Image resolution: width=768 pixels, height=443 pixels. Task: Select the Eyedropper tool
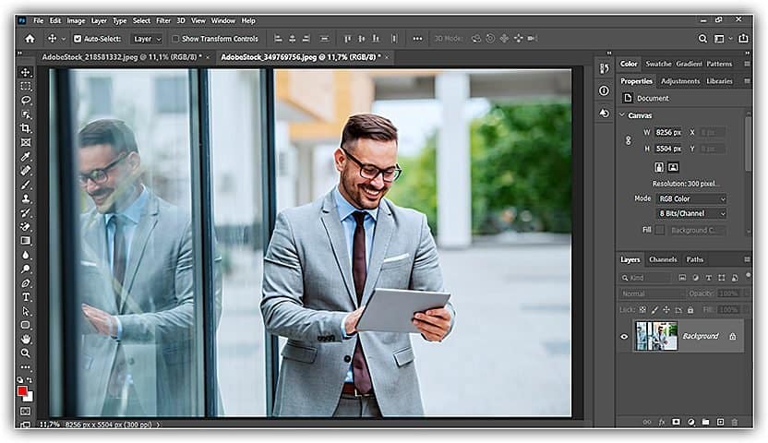click(x=26, y=156)
